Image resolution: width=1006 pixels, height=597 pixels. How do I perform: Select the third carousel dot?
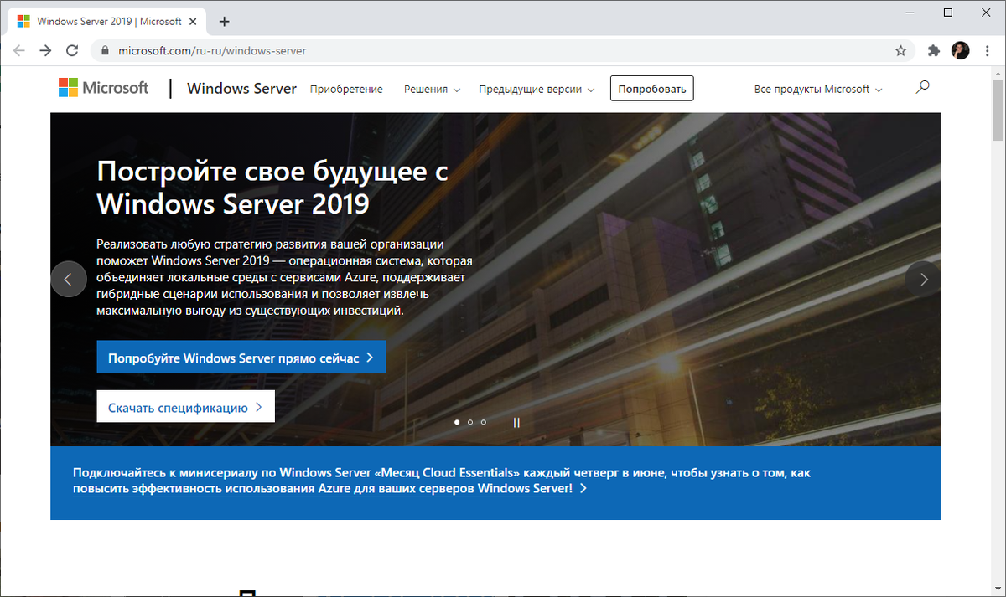[x=484, y=423]
